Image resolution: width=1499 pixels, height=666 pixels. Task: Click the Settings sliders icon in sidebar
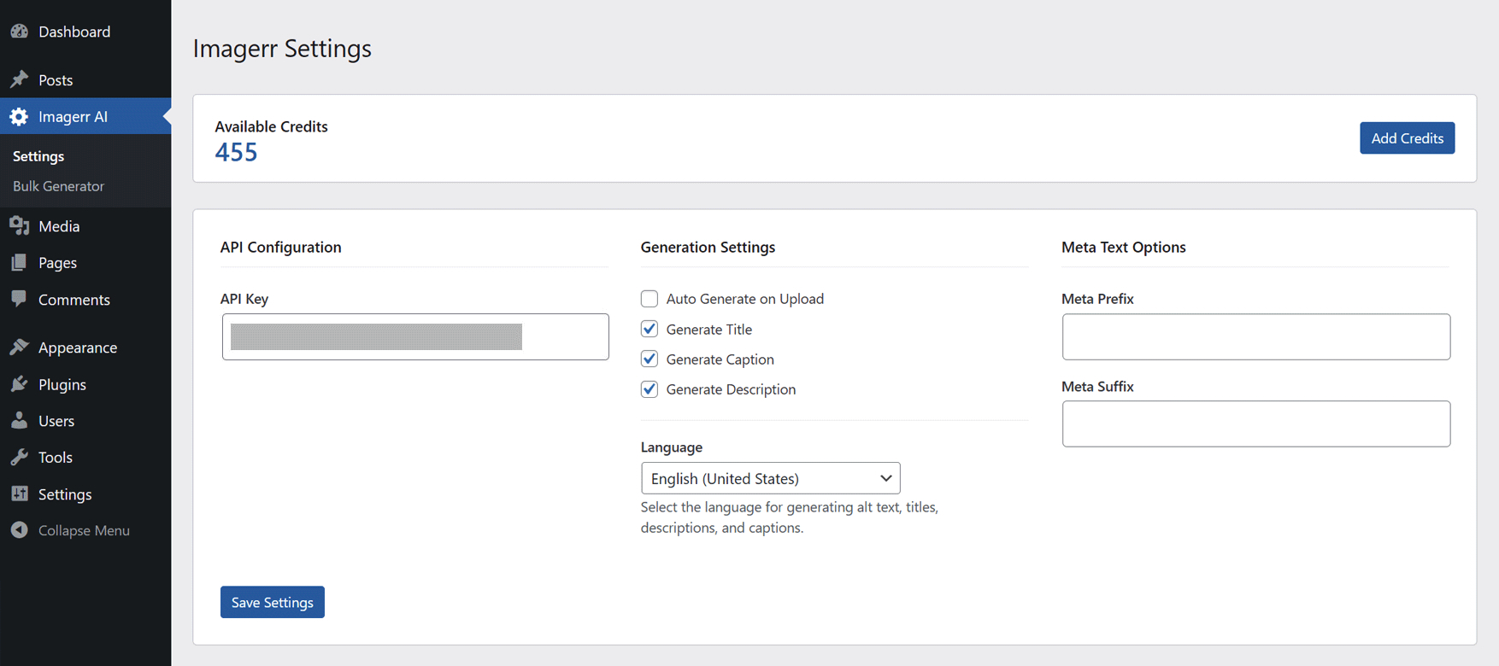click(20, 494)
